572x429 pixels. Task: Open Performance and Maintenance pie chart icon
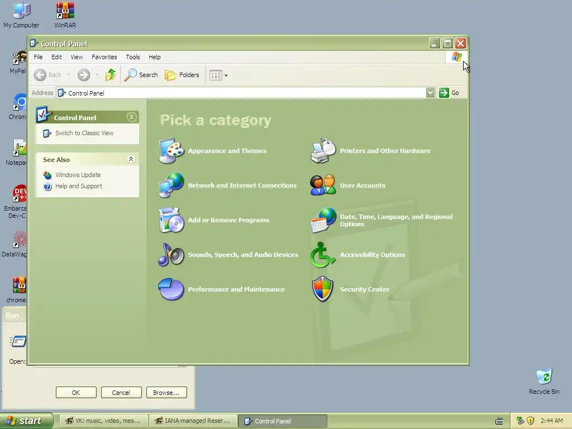pyautogui.click(x=171, y=289)
